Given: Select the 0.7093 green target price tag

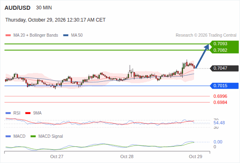Looking at the screenshot, I should [x=224, y=44].
